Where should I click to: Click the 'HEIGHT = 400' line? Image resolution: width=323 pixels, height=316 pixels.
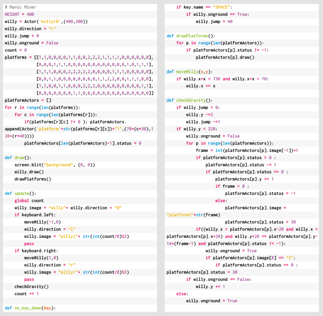click(x=19, y=14)
